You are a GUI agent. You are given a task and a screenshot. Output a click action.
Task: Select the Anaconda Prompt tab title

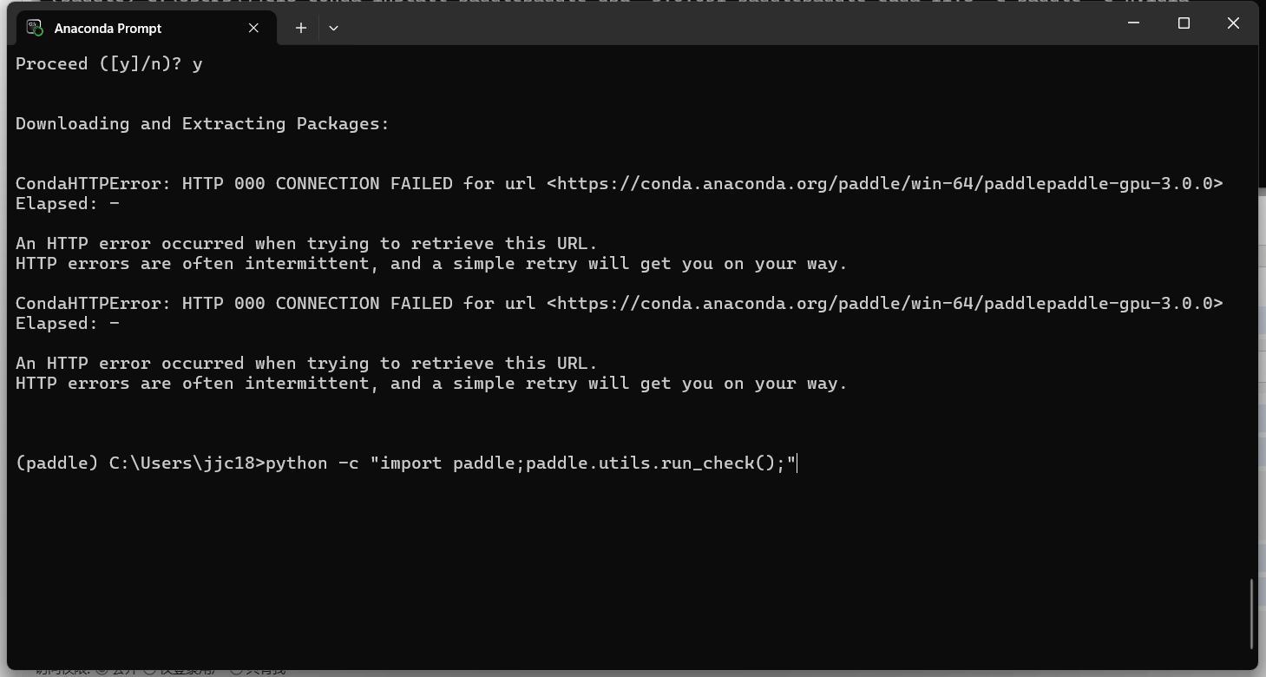coord(108,29)
